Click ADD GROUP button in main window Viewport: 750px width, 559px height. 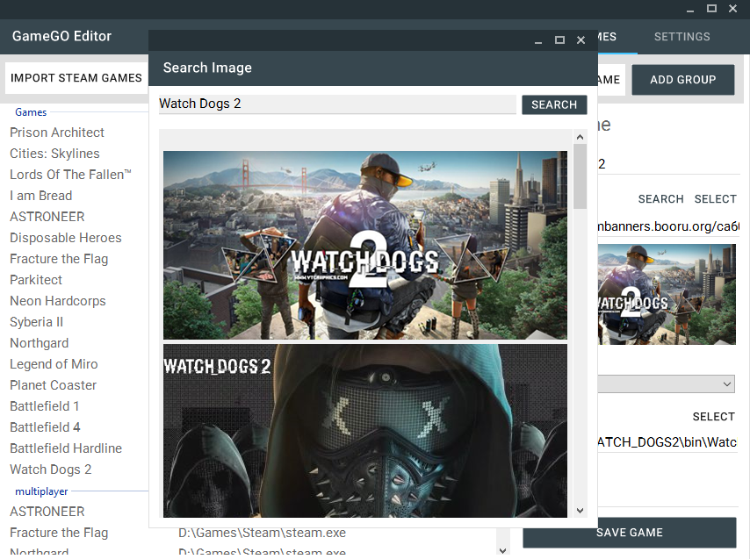(x=682, y=80)
